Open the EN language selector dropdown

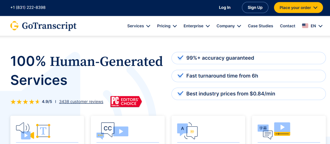(x=316, y=26)
